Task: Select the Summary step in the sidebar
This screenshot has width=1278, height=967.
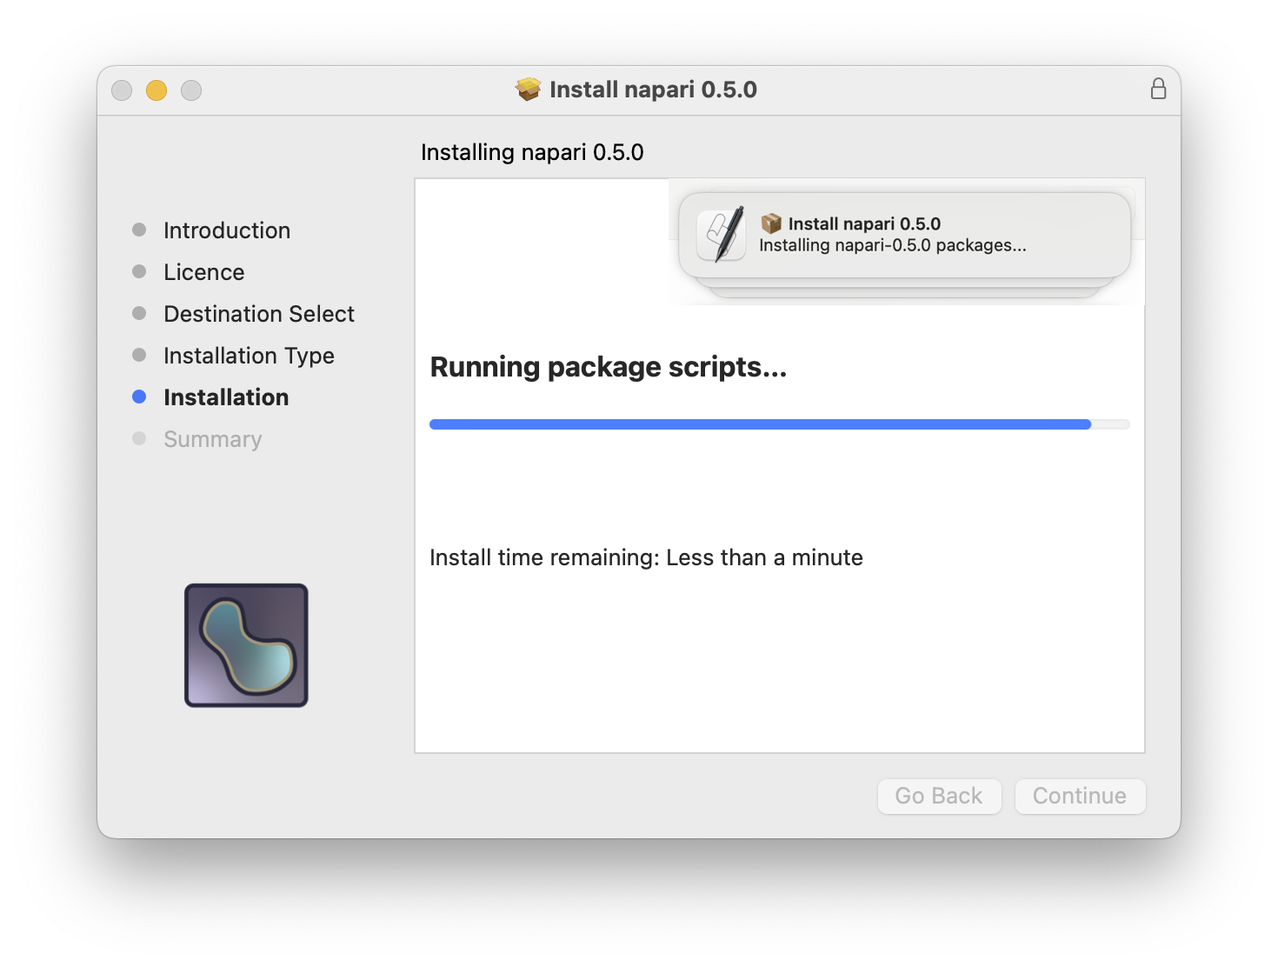Action: (x=212, y=438)
